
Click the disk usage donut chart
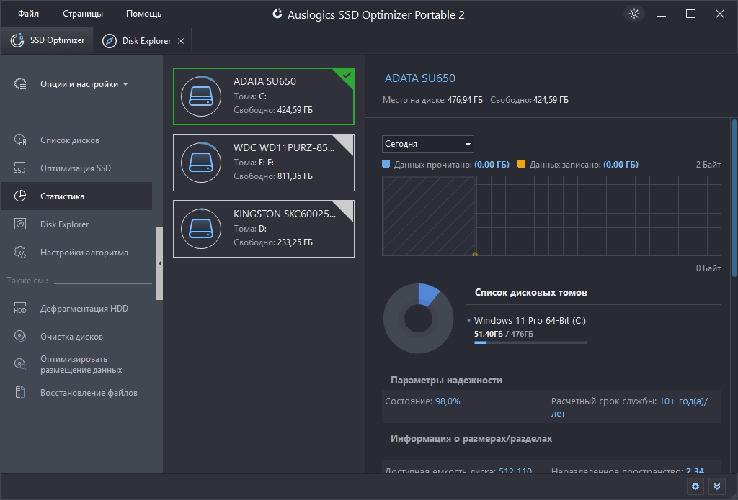coord(418,318)
